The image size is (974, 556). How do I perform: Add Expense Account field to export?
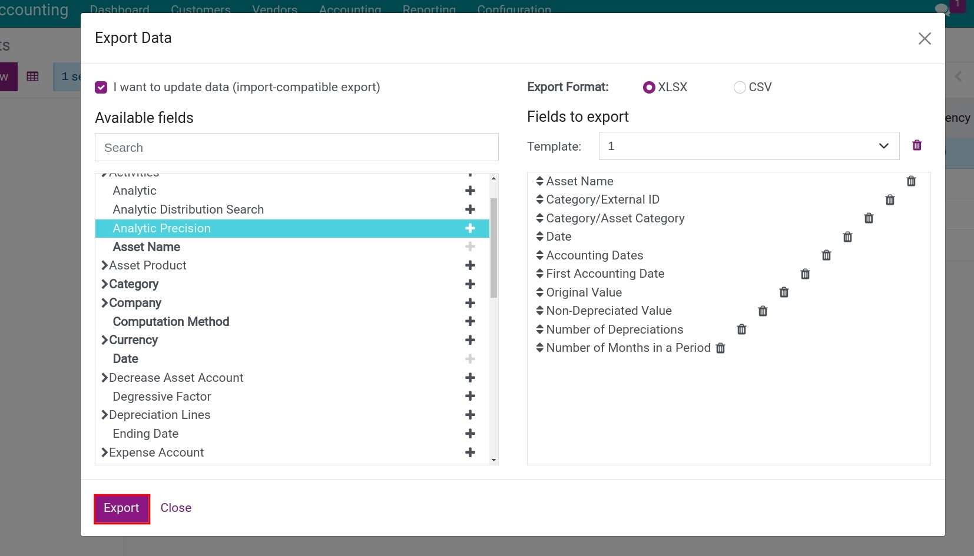[470, 452]
